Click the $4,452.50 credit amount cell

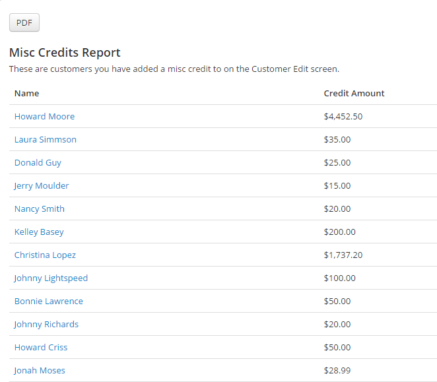click(343, 117)
